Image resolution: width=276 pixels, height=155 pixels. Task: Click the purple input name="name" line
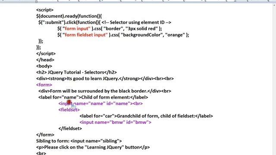coord(100,103)
